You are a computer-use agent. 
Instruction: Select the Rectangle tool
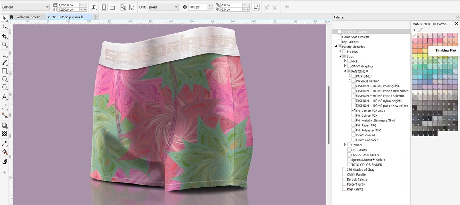pyautogui.click(x=4, y=71)
